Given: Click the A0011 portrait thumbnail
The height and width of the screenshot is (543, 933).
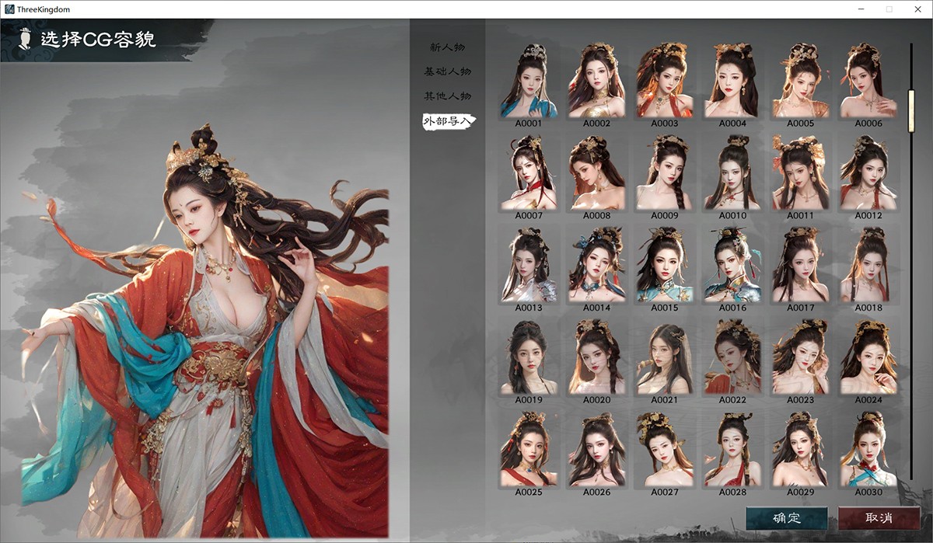Looking at the screenshot, I should pyautogui.click(x=800, y=172).
